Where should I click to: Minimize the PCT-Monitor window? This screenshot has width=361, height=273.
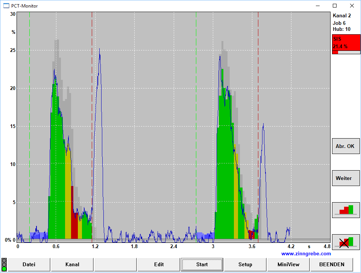click(318, 6)
